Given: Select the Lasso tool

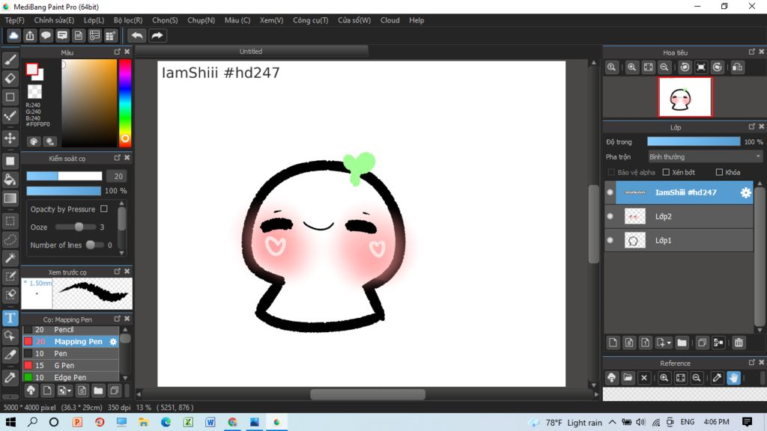Looking at the screenshot, I should coord(10,239).
